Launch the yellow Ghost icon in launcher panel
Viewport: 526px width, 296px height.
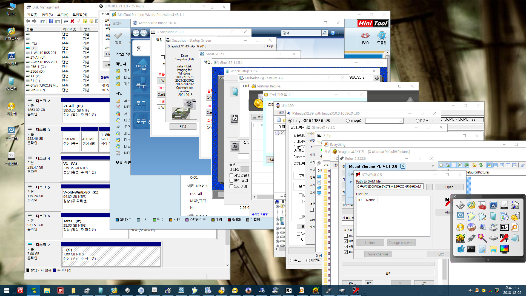pyautogui.click(x=471, y=216)
